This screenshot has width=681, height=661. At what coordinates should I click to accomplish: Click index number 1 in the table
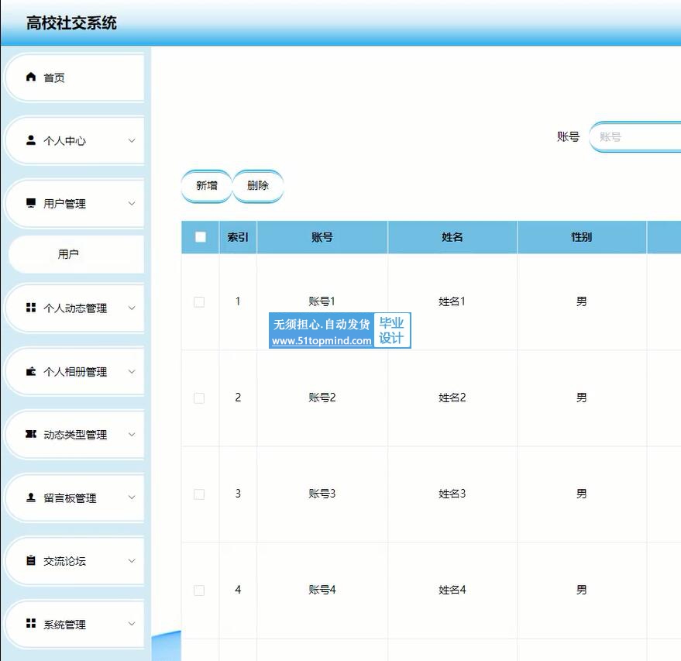coord(238,301)
